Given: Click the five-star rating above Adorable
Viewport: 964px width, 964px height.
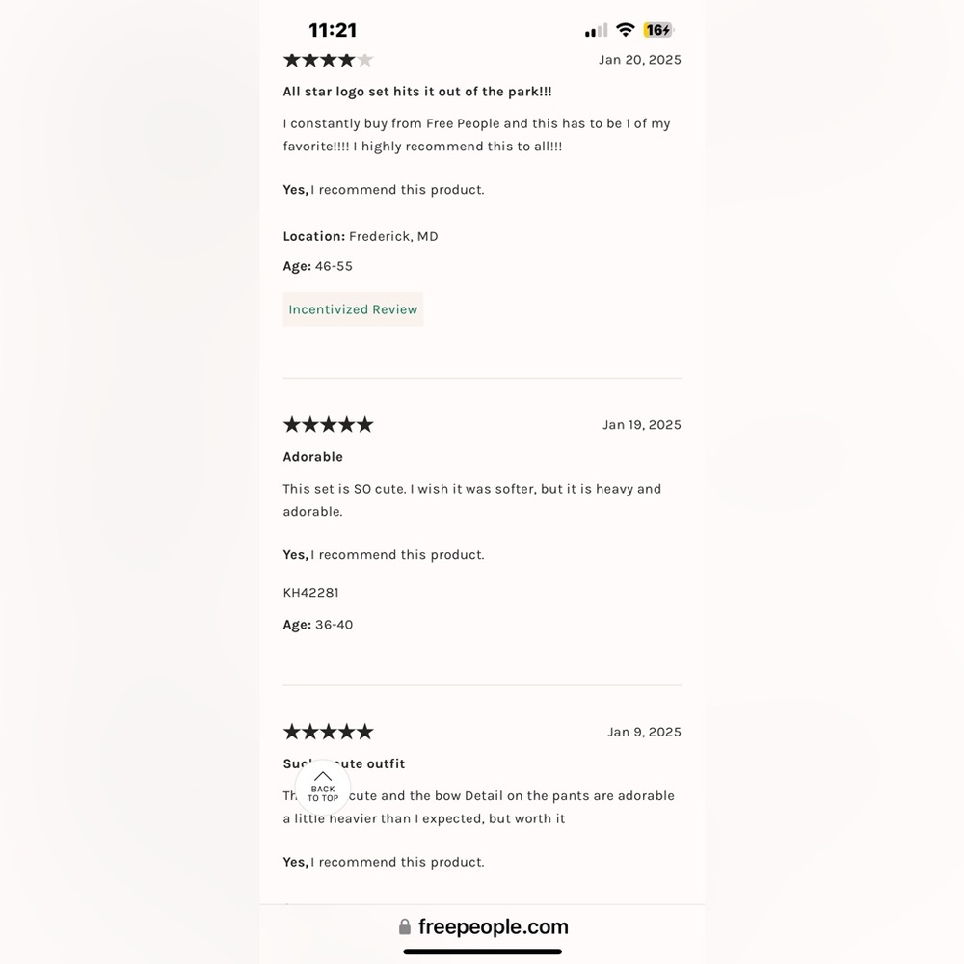Looking at the screenshot, I should coord(328,425).
